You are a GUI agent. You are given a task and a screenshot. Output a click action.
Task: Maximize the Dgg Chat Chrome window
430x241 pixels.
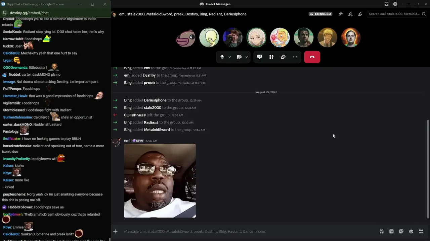click(x=92, y=4)
